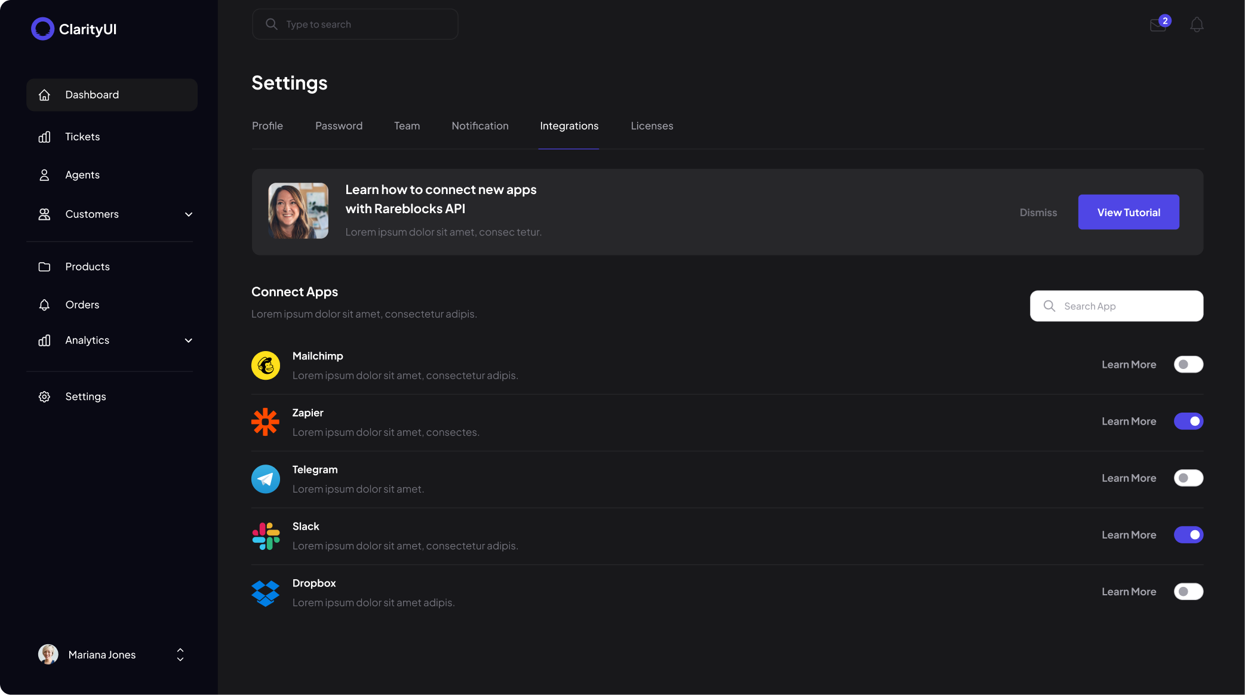1245x695 pixels.
Task: Open Dashboard from the sidebar
Action: [112, 95]
